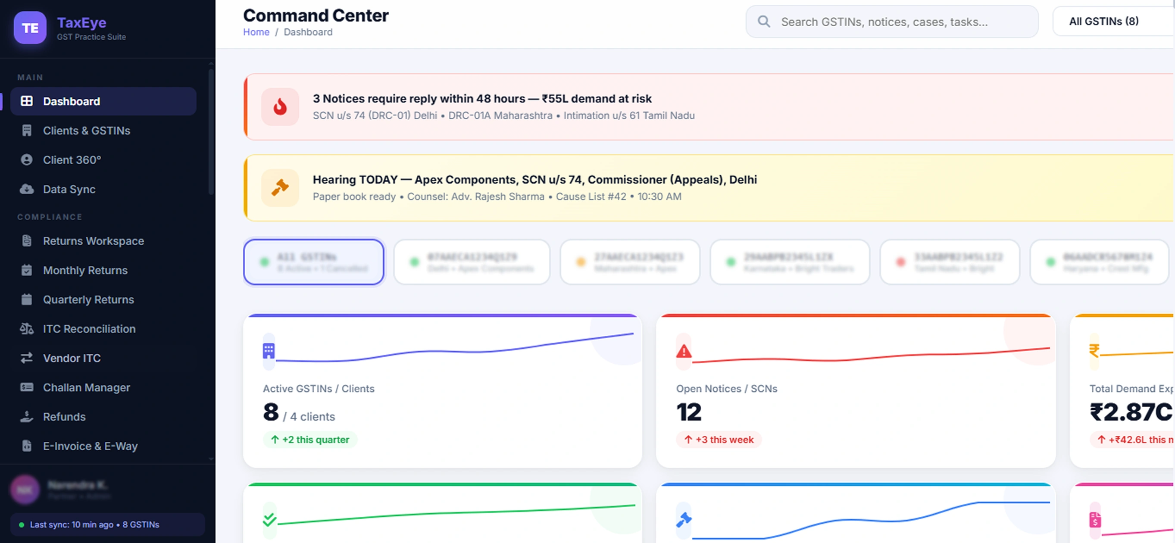Open ITC Reconciliation page
This screenshot has width=1175, height=543.
(89, 329)
